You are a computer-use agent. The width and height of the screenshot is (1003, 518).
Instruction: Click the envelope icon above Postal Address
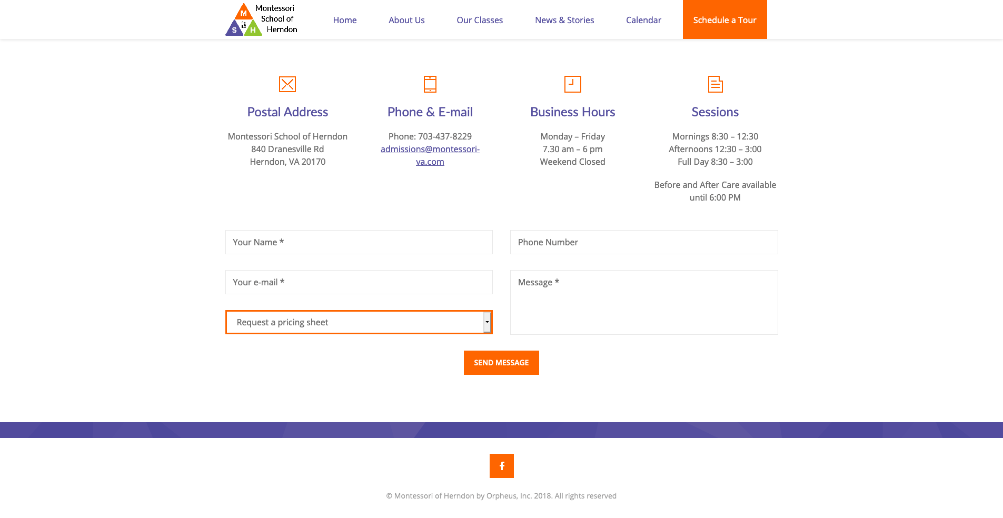click(287, 84)
